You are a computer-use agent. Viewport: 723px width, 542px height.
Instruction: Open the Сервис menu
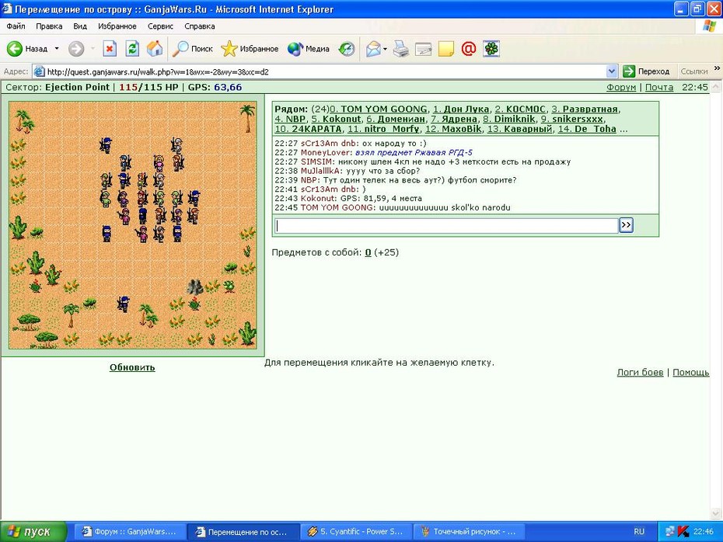point(160,26)
